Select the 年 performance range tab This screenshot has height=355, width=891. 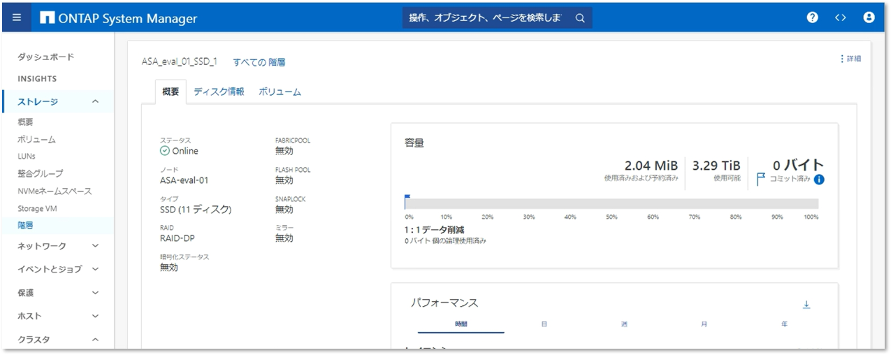pyautogui.click(x=785, y=324)
